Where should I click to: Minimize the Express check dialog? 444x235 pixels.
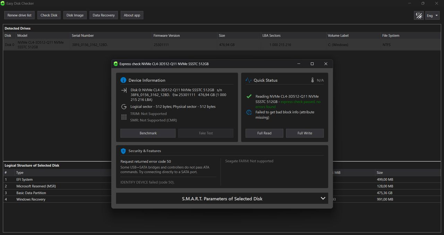pos(299,64)
